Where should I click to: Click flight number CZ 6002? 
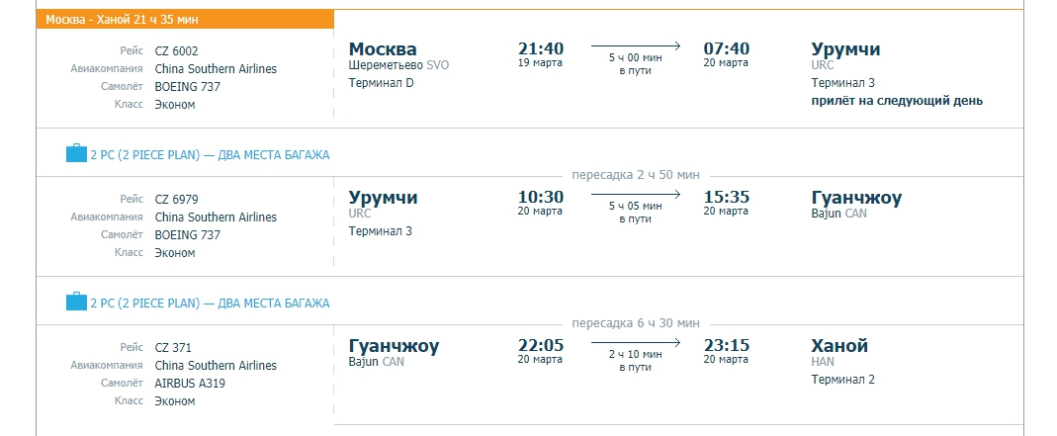click(177, 51)
